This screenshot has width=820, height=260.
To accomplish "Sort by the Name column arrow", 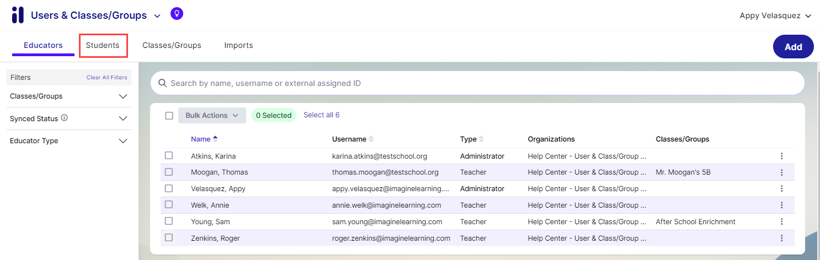I will [x=215, y=139].
